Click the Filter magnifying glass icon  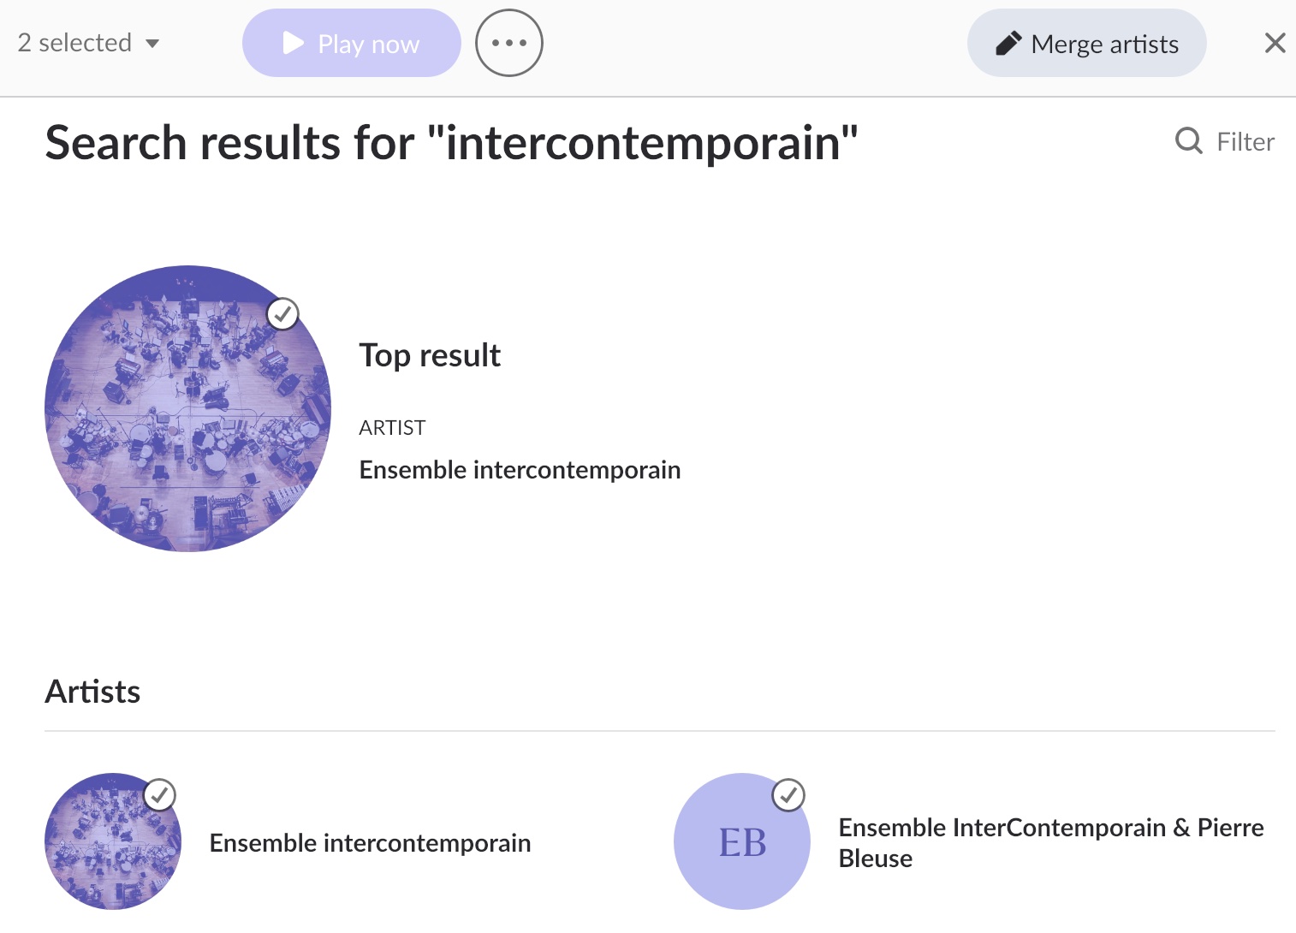[1188, 140]
